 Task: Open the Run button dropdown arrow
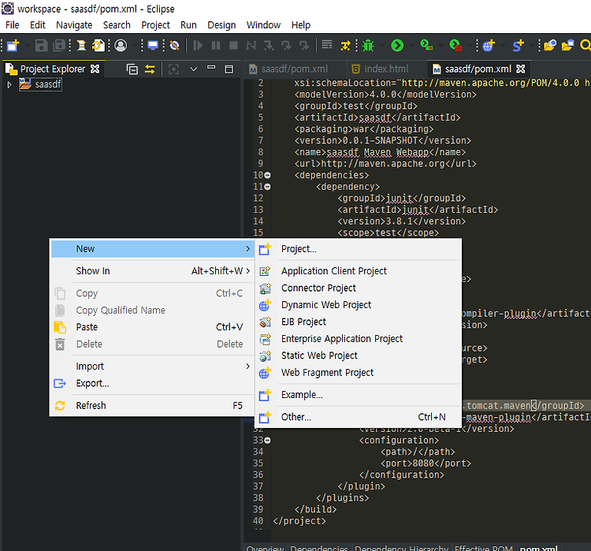[411, 46]
